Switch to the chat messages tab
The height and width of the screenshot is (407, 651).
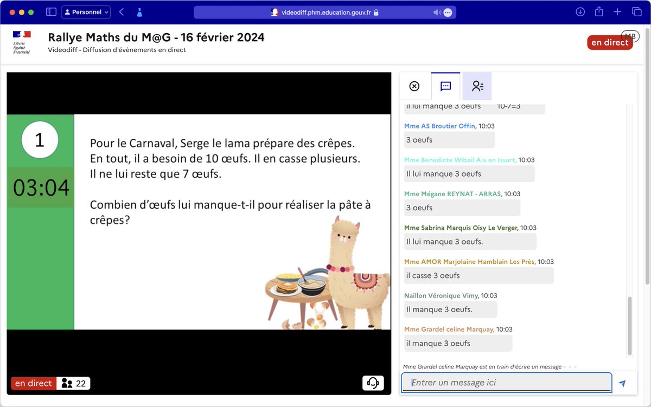tap(446, 86)
